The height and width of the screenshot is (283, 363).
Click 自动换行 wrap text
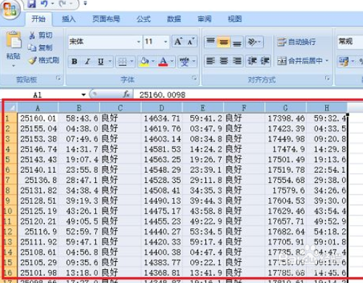(297, 42)
